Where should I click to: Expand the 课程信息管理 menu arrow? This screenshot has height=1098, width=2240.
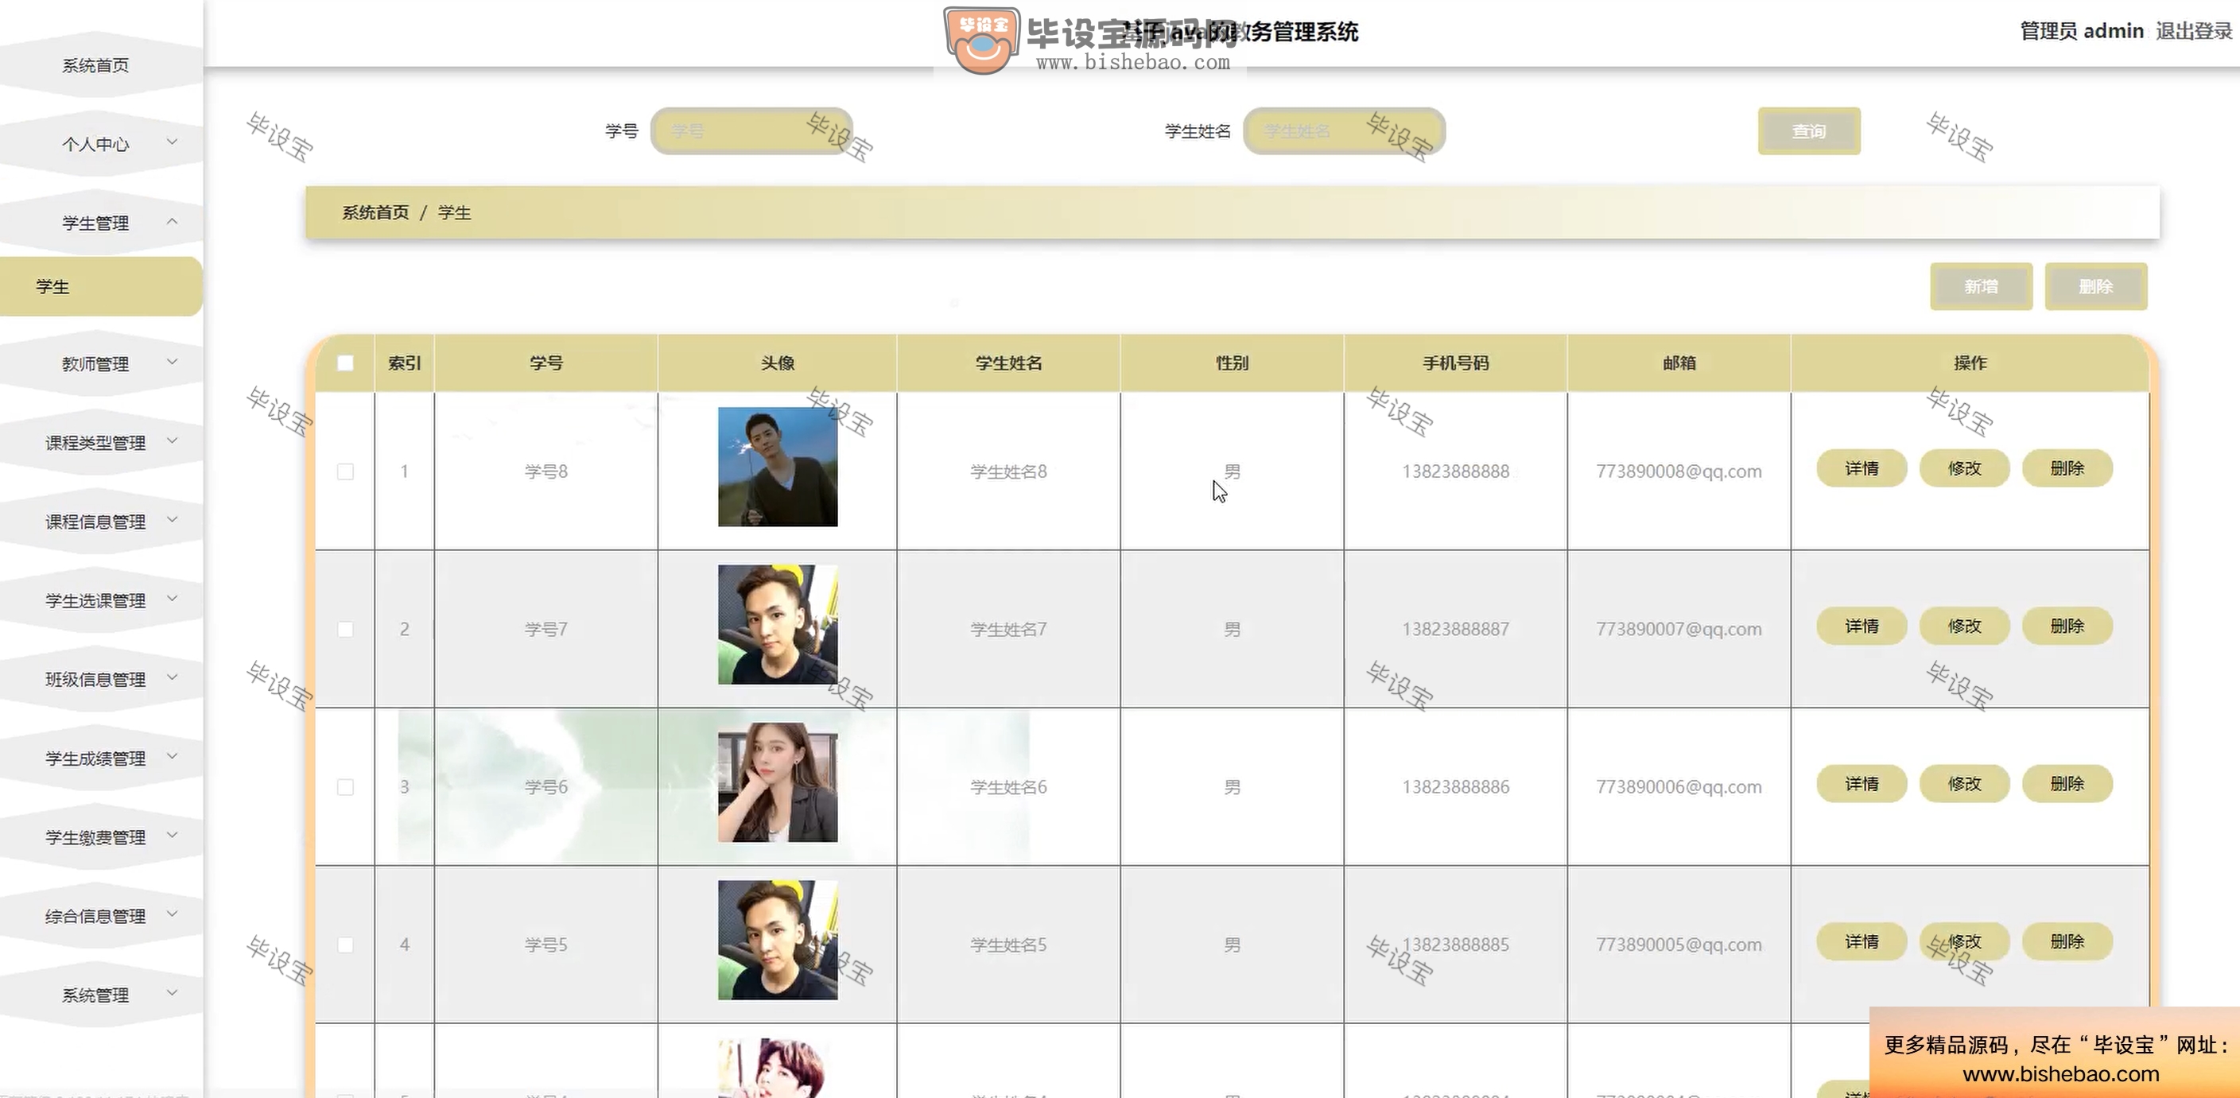[173, 520]
